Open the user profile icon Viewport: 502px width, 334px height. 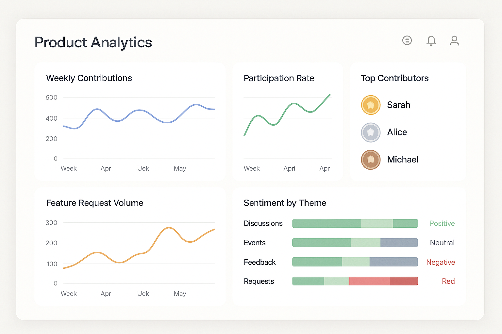[454, 40]
